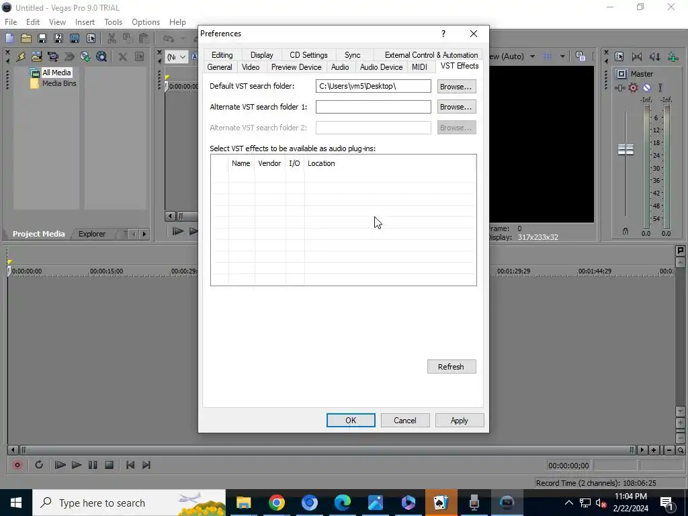Open the Insert menu
The height and width of the screenshot is (516, 688).
pos(85,22)
